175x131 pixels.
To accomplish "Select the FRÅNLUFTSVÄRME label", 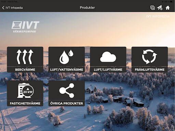I will tap(150, 70).
